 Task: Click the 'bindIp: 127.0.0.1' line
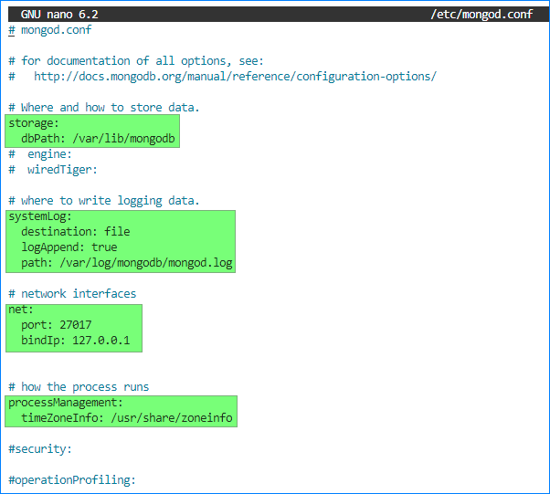pos(76,341)
